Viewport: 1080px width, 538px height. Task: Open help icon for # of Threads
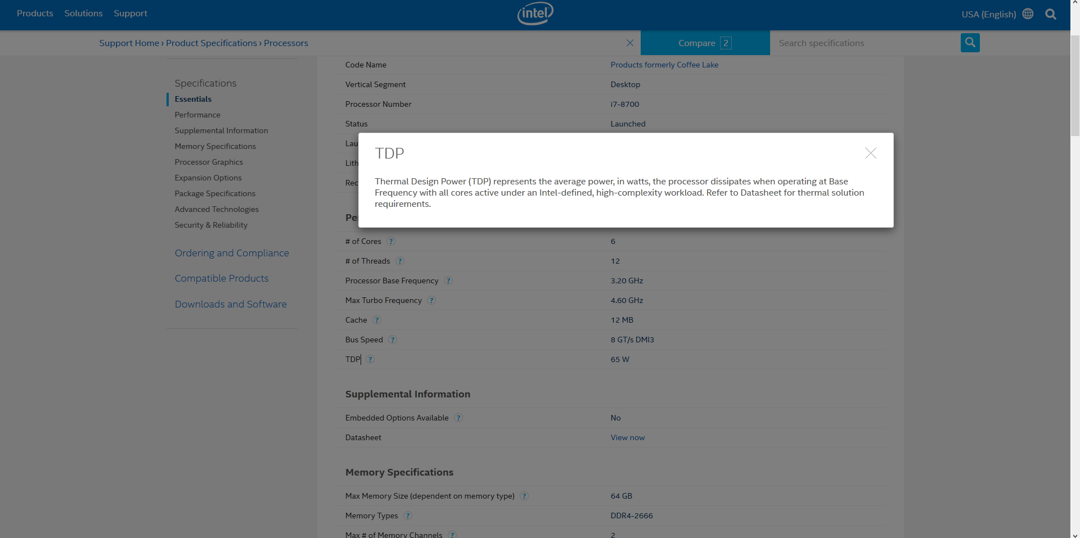(400, 261)
